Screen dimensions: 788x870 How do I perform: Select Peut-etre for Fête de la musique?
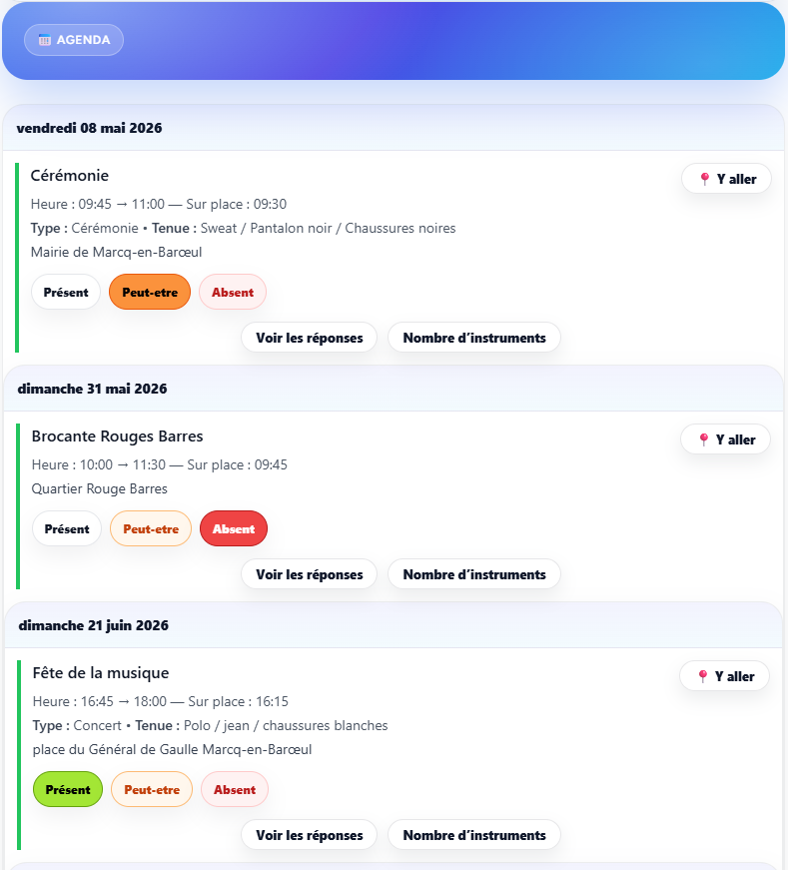(152, 790)
